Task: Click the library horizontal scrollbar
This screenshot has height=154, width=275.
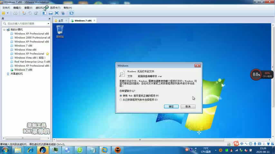Action: (x=23, y=138)
